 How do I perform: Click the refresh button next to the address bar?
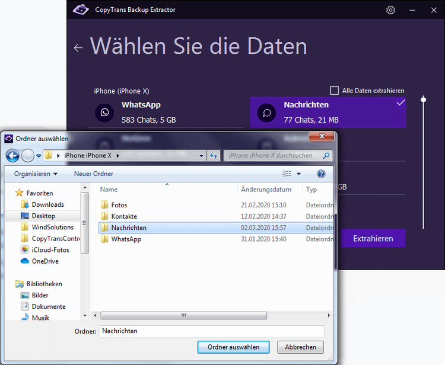(x=214, y=156)
